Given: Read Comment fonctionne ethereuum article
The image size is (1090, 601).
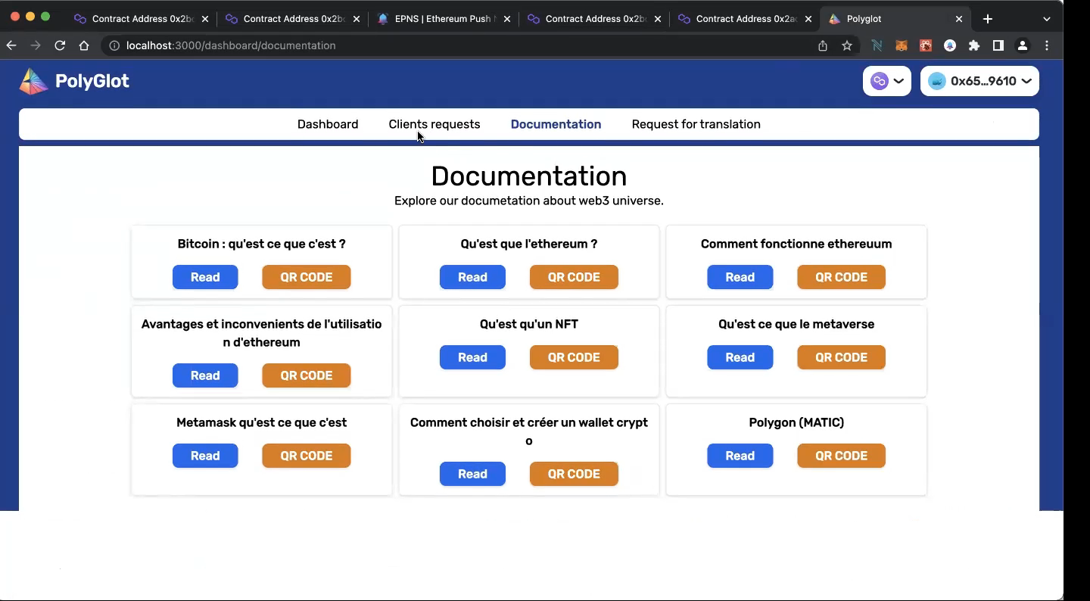Looking at the screenshot, I should pos(740,277).
